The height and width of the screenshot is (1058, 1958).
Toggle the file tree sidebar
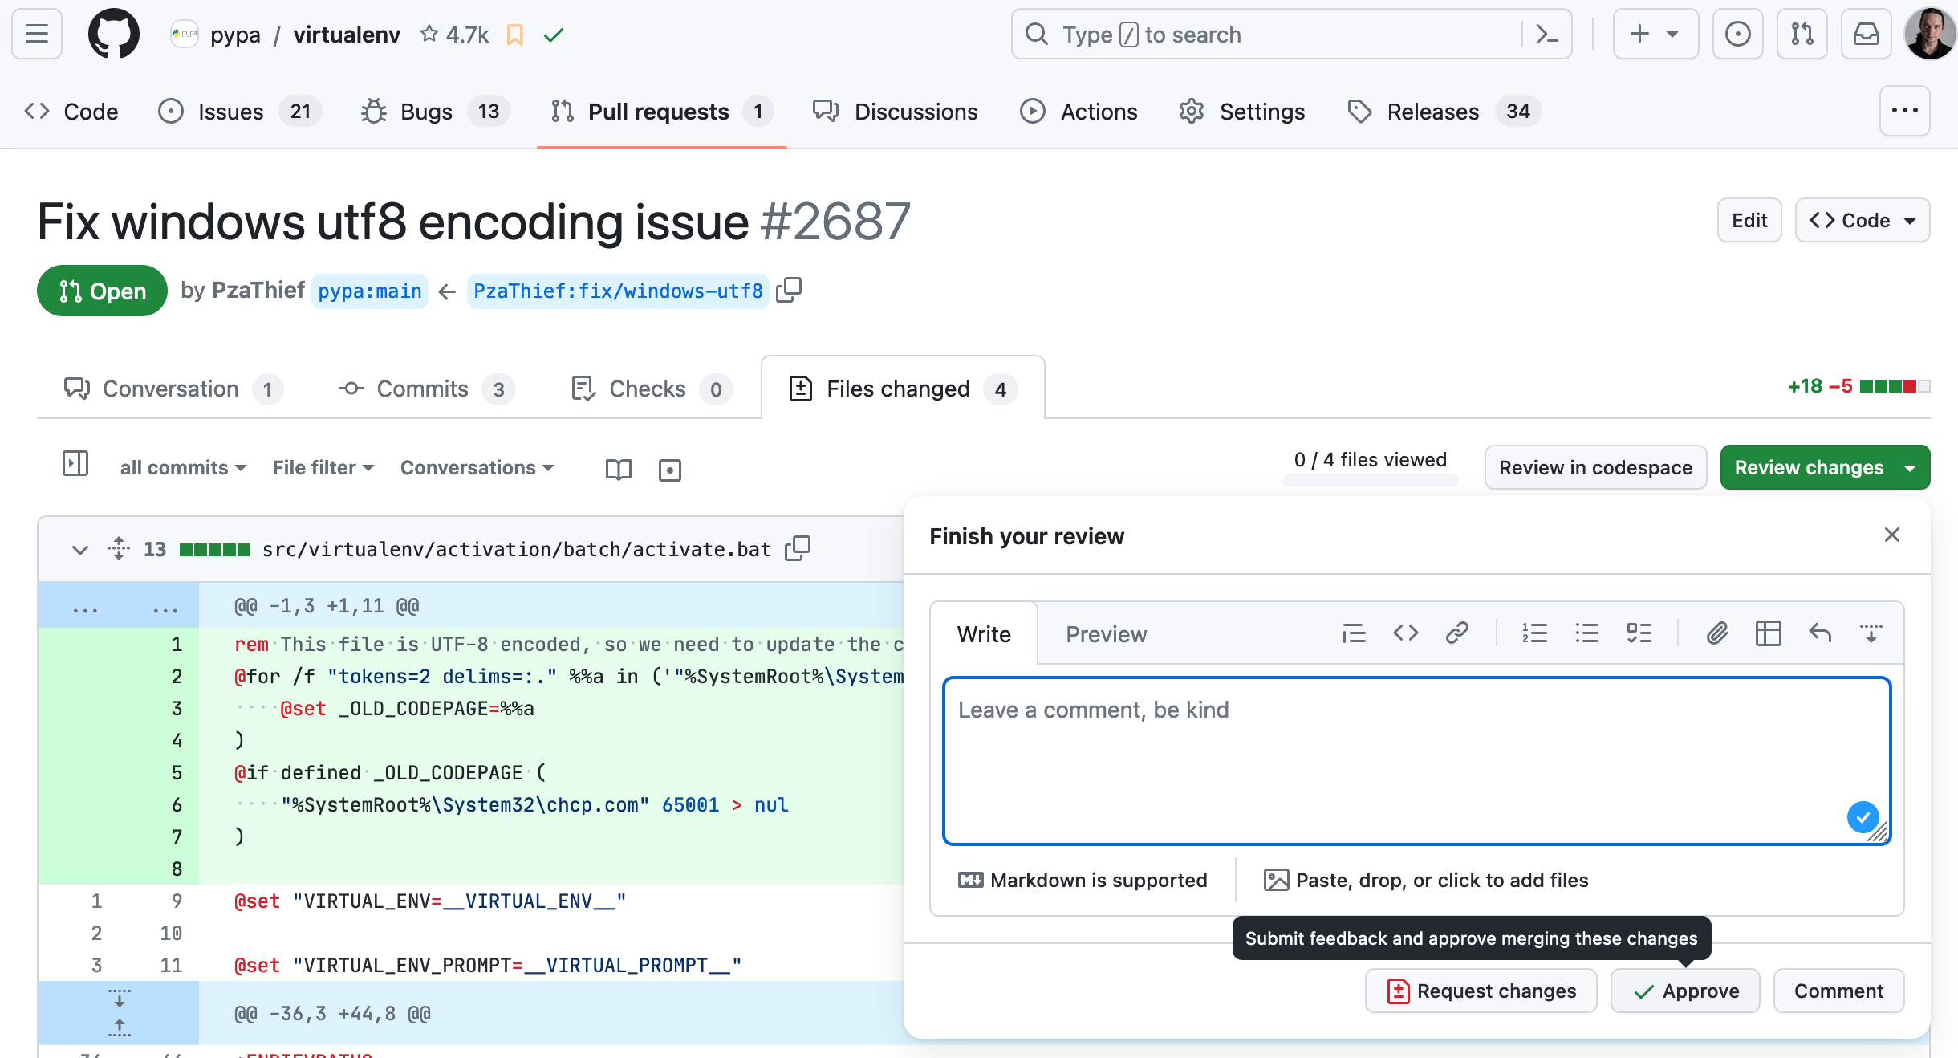(x=75, y=464)
